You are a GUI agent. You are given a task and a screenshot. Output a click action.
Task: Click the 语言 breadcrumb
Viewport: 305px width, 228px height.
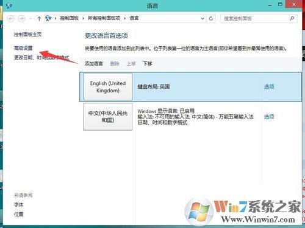pyautogui.click(x=134, y=18)
